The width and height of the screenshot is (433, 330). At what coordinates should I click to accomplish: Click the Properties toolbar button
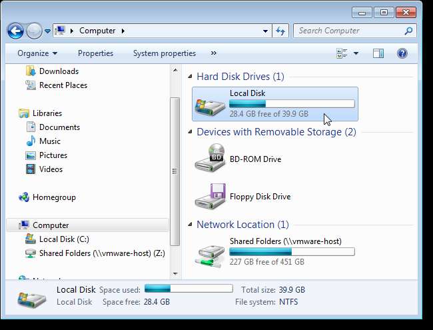click(95, 53)
